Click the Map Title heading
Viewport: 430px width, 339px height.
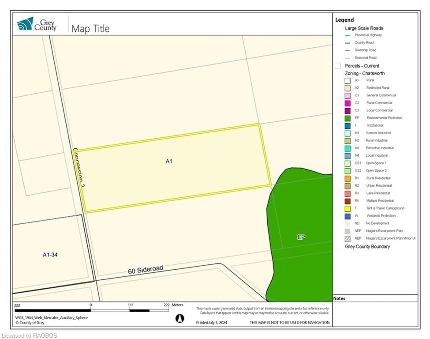[90, 29]
